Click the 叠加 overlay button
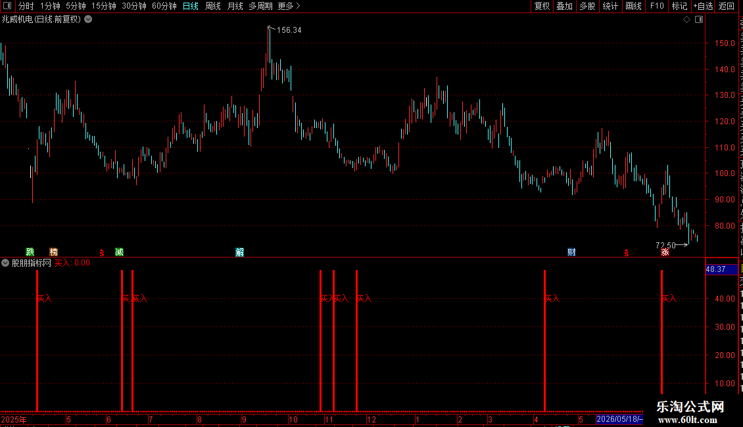 click(x=564, y=6)
